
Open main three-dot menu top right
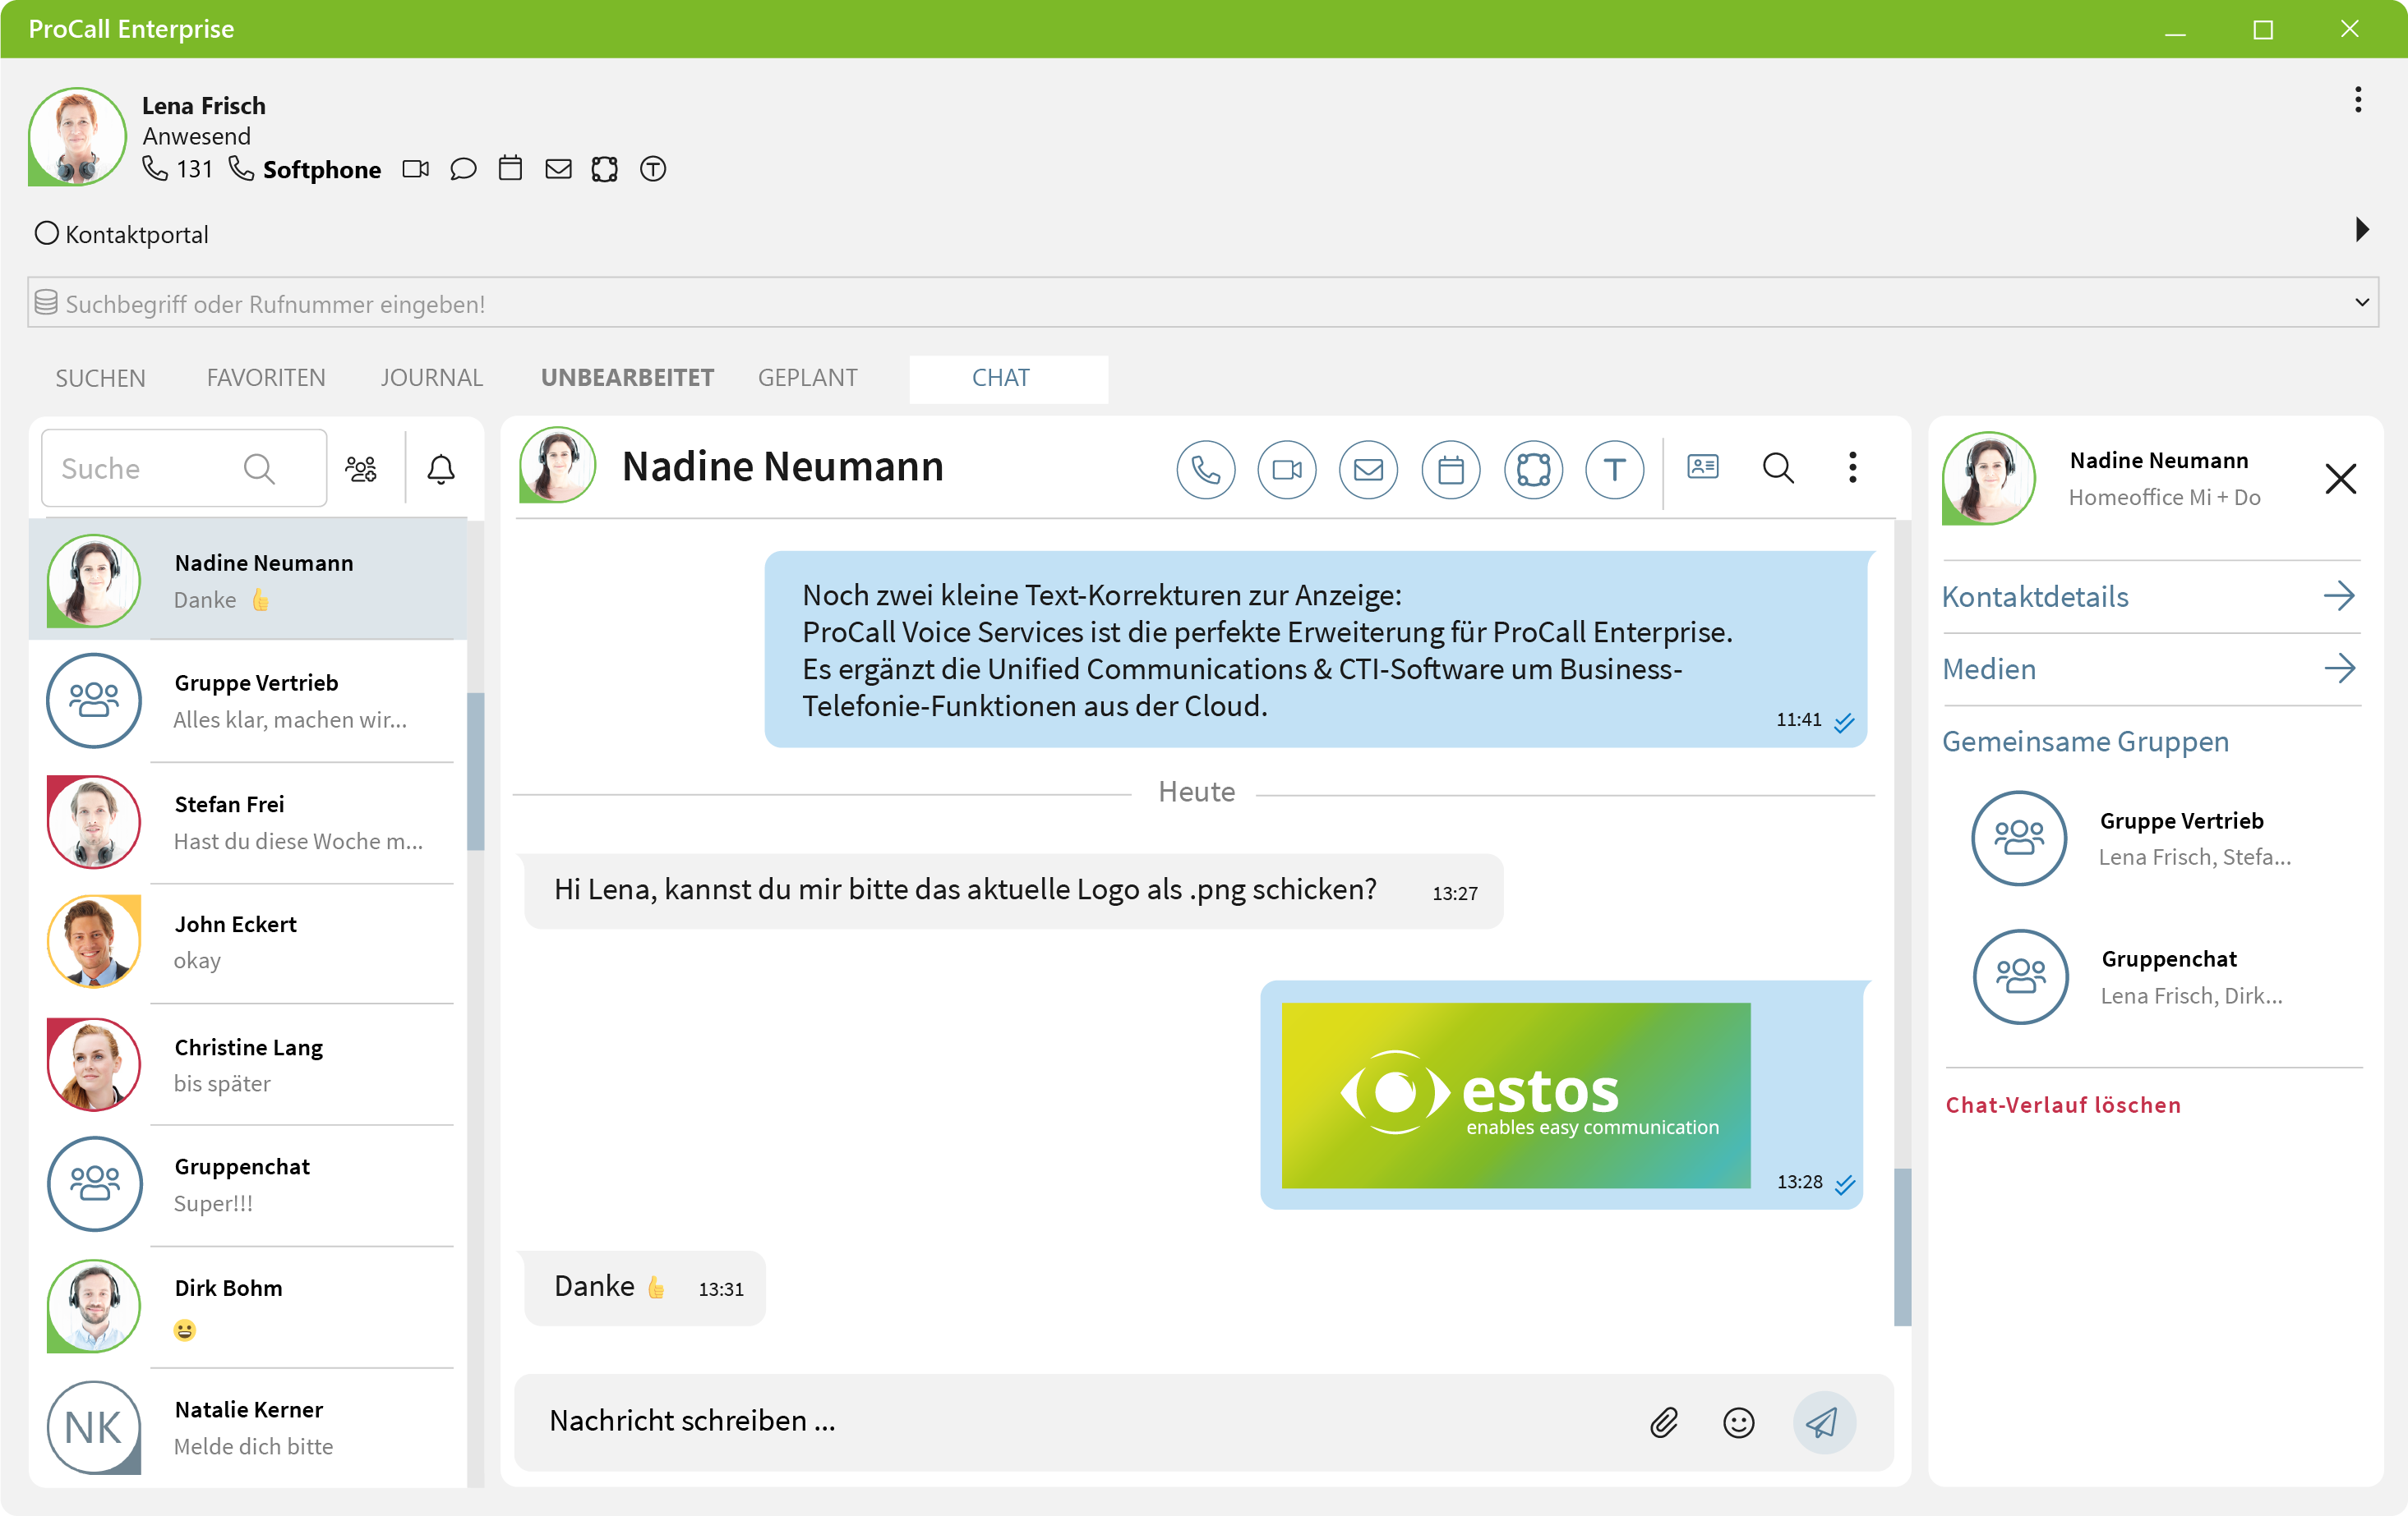(2358, 99)
